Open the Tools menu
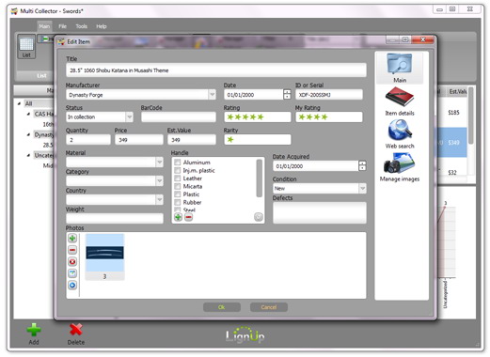This screenshot has width=490, height=357. click(82, 26)
